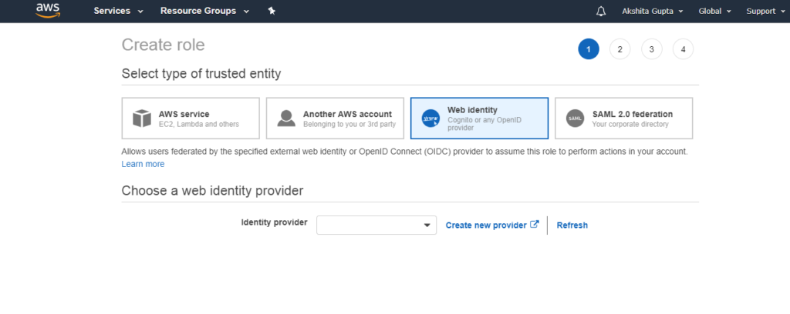Open the Services menu
This screenshot has height=314, width=790.
[118, 11]
